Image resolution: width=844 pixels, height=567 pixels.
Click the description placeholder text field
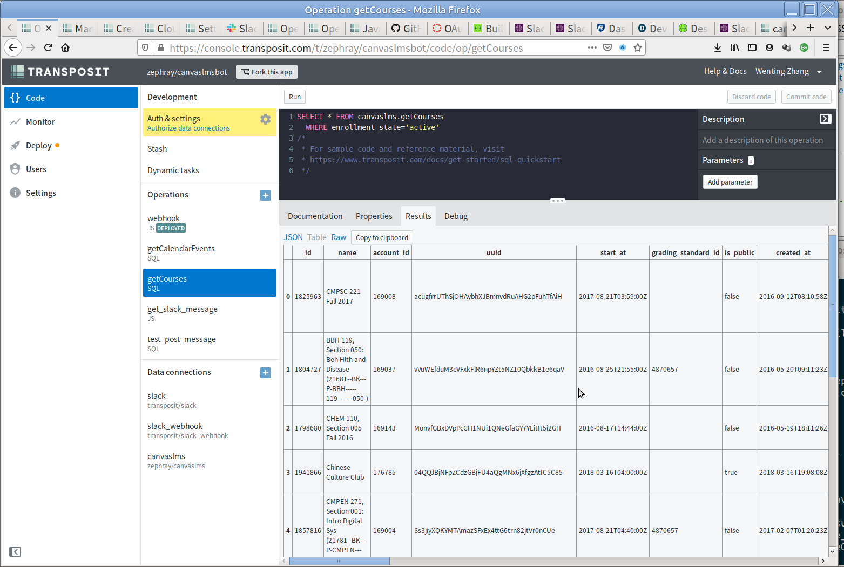(762, 140)
